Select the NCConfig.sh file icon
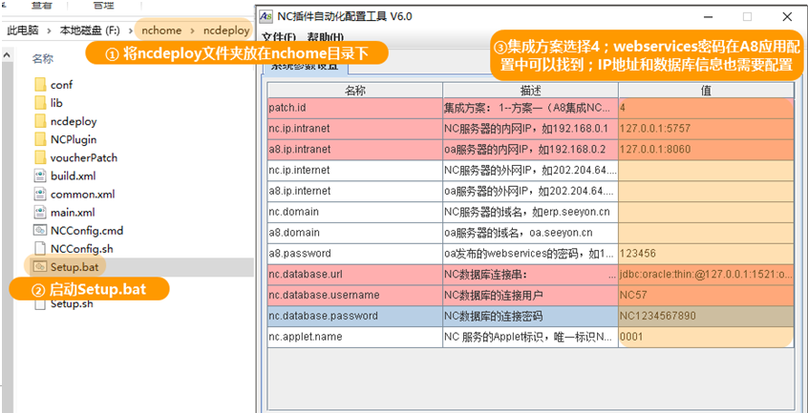 (x=40, y=249)
